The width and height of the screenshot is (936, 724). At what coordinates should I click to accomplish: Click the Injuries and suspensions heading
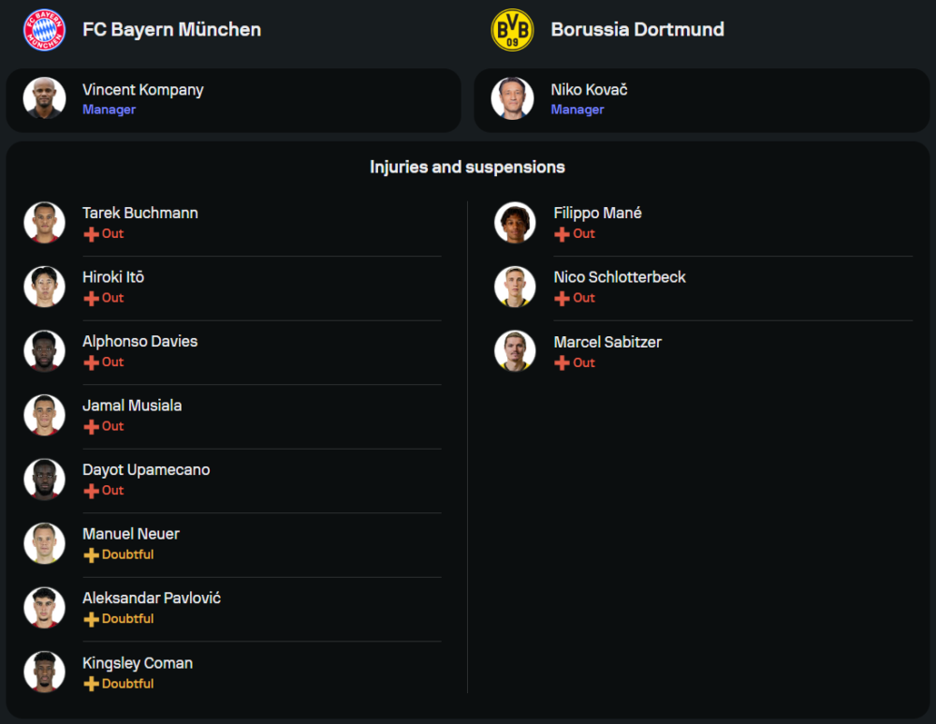pos(467,168)
